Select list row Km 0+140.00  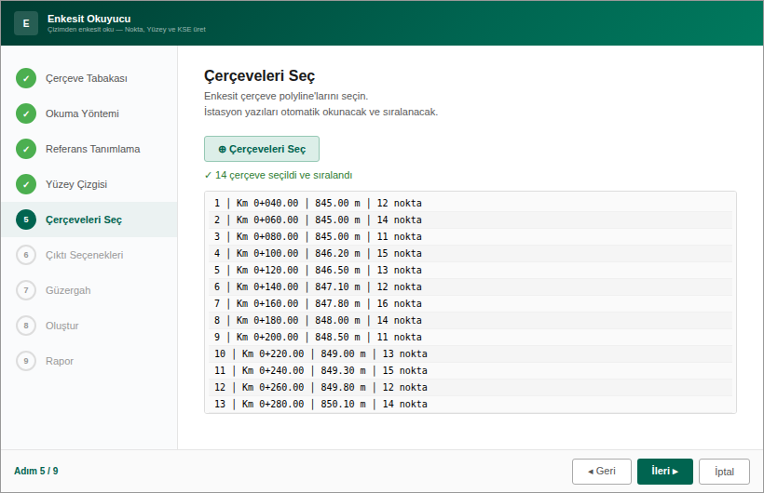pyautogui.click(x=471, y=286)
